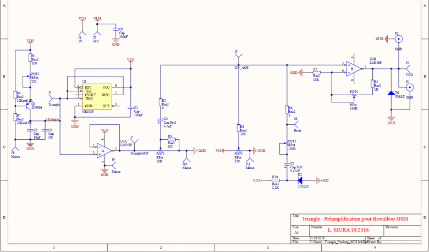This screenshot has width=429, height=252.
Task: Select the U2B op-amp symbol
Action: pos(354,69)
